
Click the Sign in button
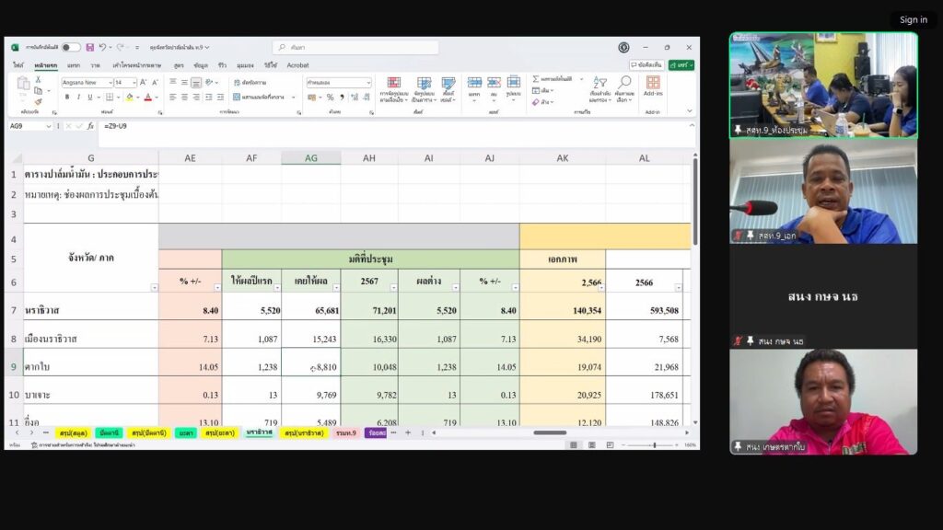[x=913, y=19]
